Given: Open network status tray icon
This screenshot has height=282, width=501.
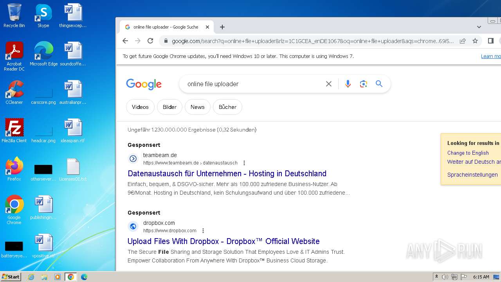Looking at the screenshot, I should click(x=454, y=277).
